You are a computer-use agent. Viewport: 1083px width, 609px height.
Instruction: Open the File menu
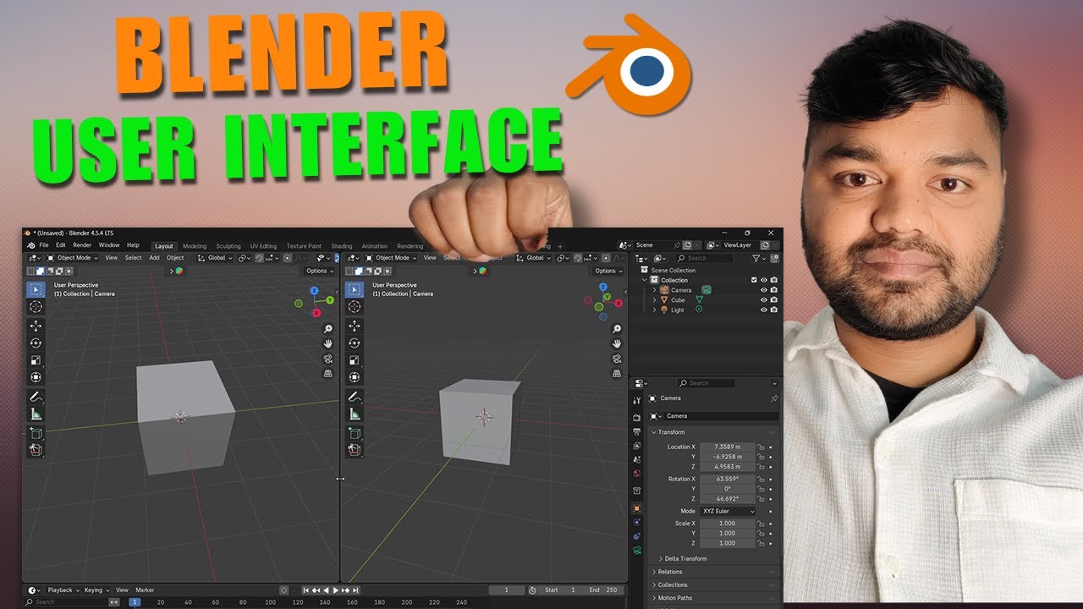click(44, 245)
